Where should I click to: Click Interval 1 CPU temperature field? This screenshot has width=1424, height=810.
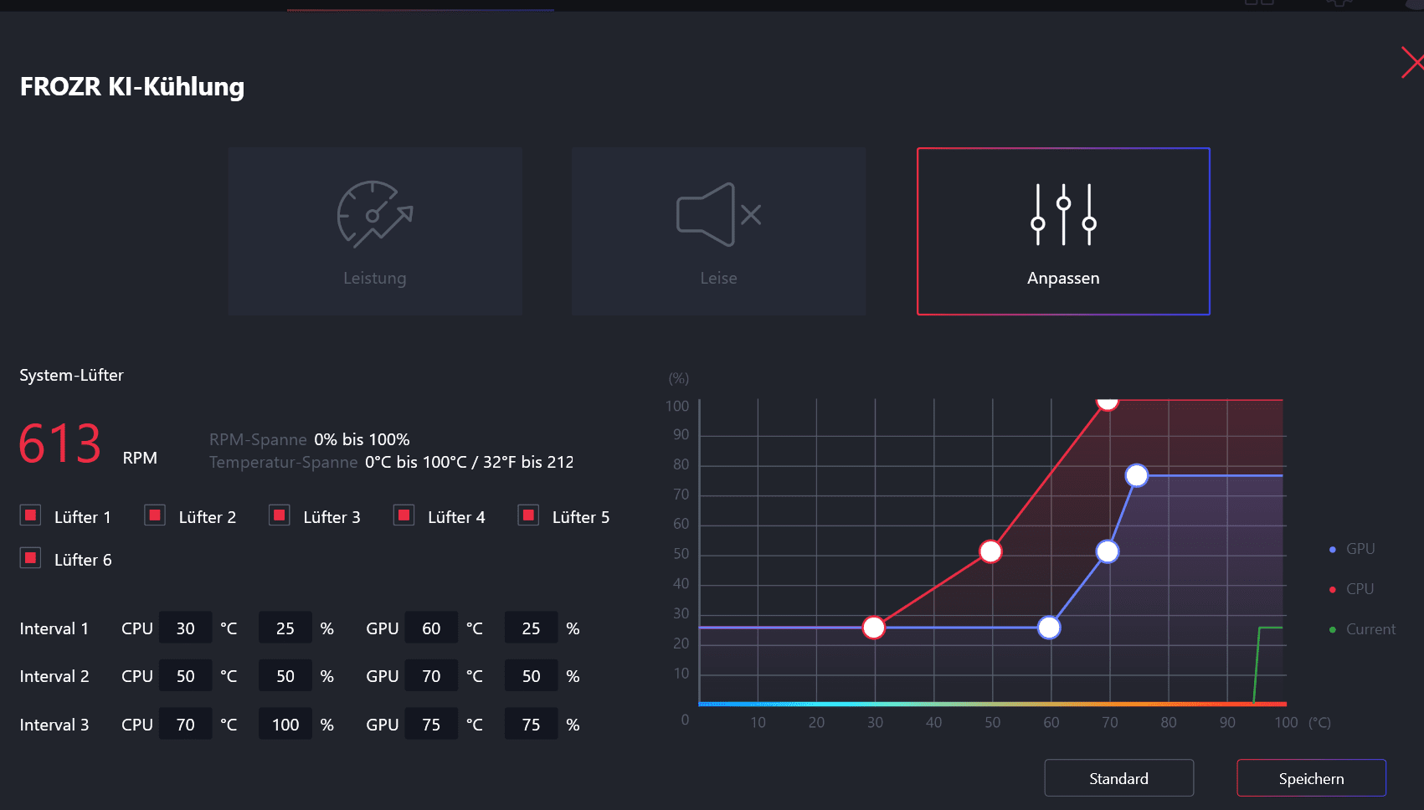coord(185,628)
